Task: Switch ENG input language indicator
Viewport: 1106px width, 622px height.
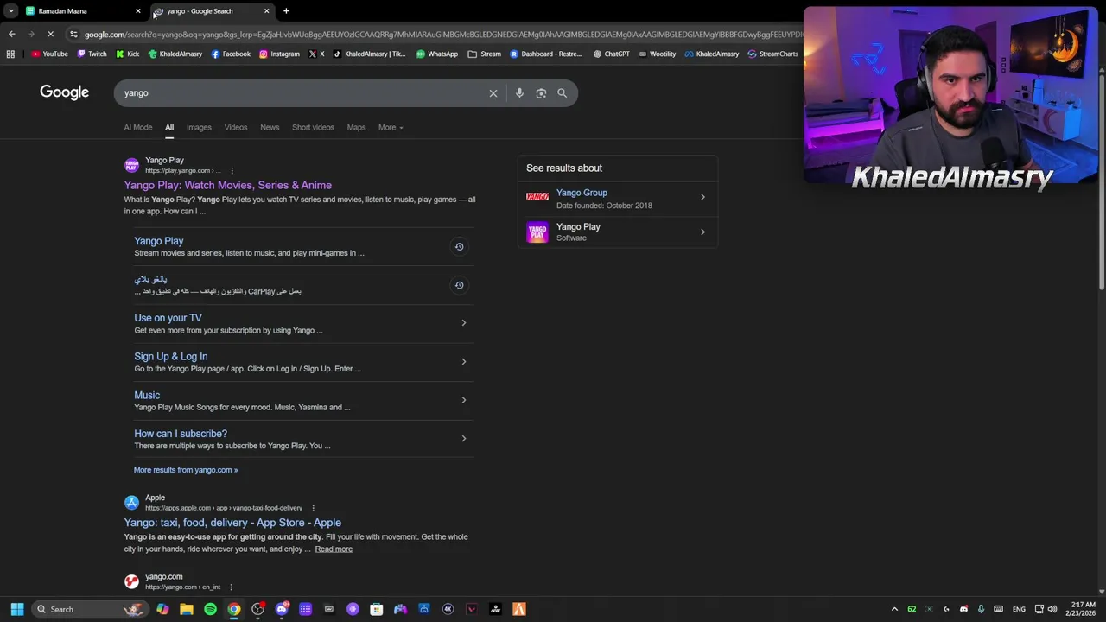Action: coord(1019,609)
